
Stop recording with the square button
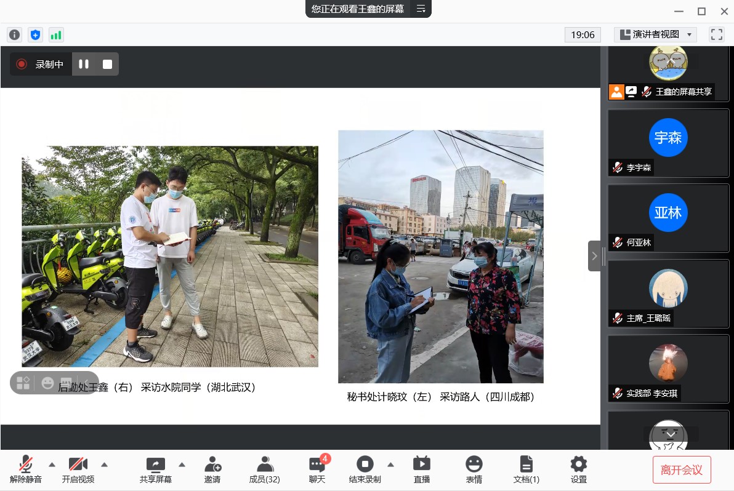tap(107, 64)
